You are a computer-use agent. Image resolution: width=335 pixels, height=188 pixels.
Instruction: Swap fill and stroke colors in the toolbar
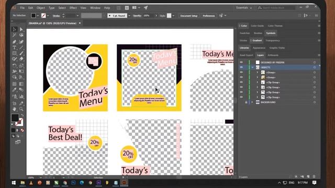tap(22, 115)
